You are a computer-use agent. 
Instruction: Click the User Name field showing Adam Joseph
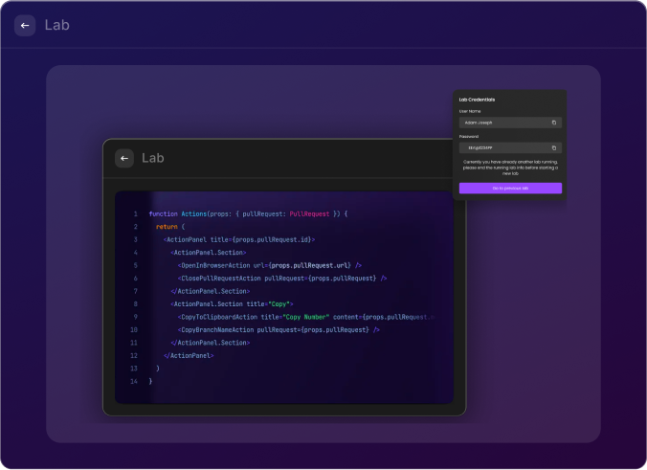click(x=502, y=123)
